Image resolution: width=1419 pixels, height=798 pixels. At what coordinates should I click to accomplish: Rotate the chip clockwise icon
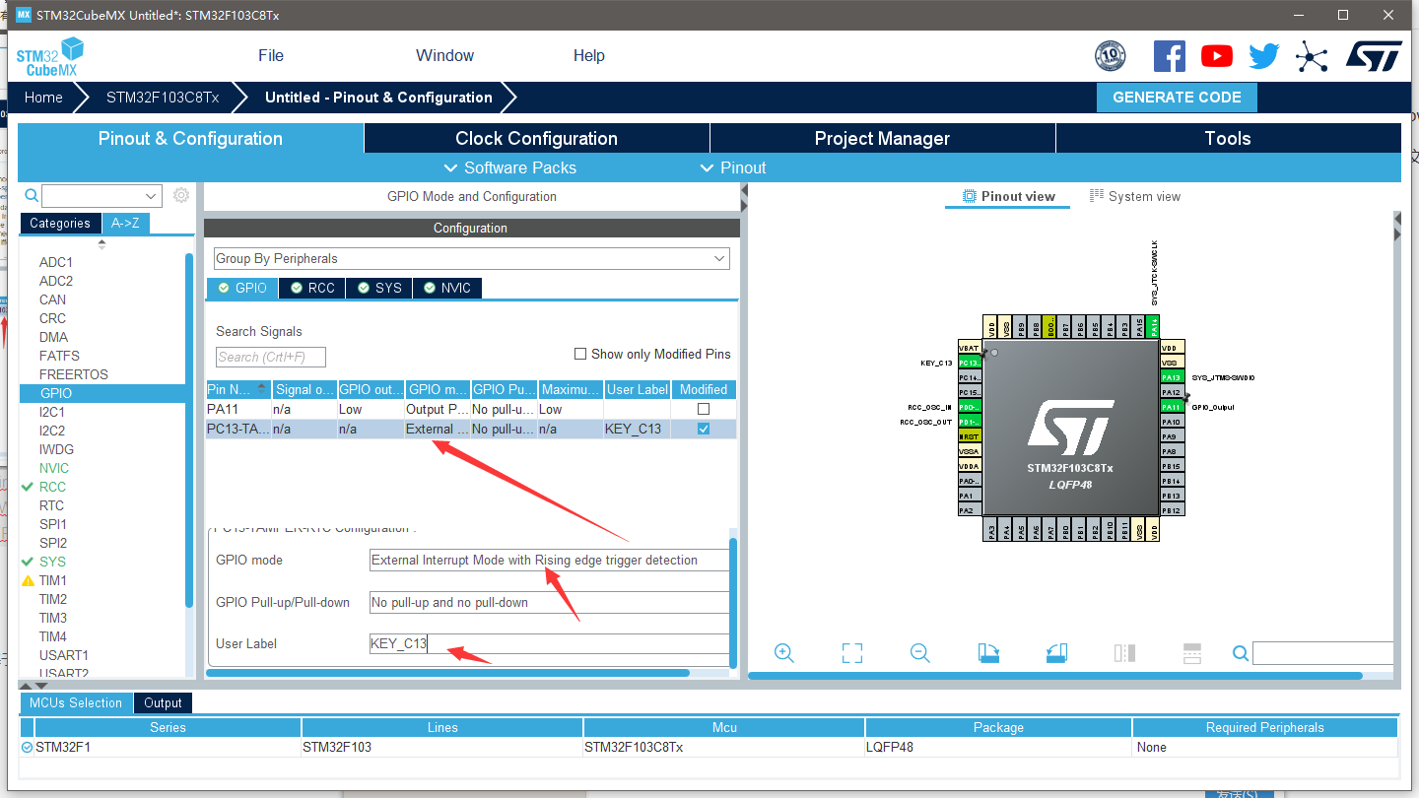pos(988,653)
